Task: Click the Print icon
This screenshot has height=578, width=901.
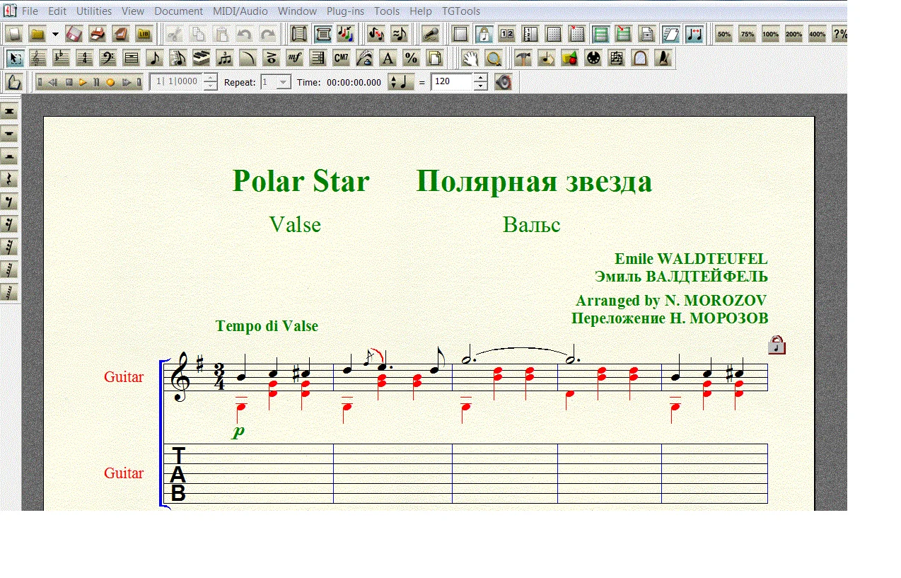Action: (97, 33)
